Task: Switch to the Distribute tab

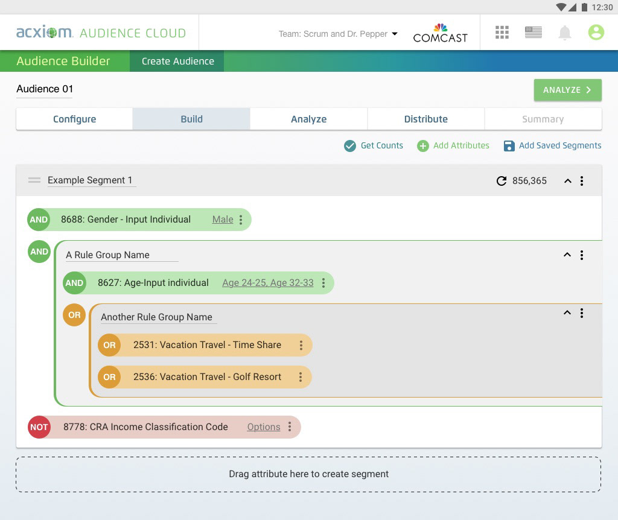Action: (x=425, y=119)
